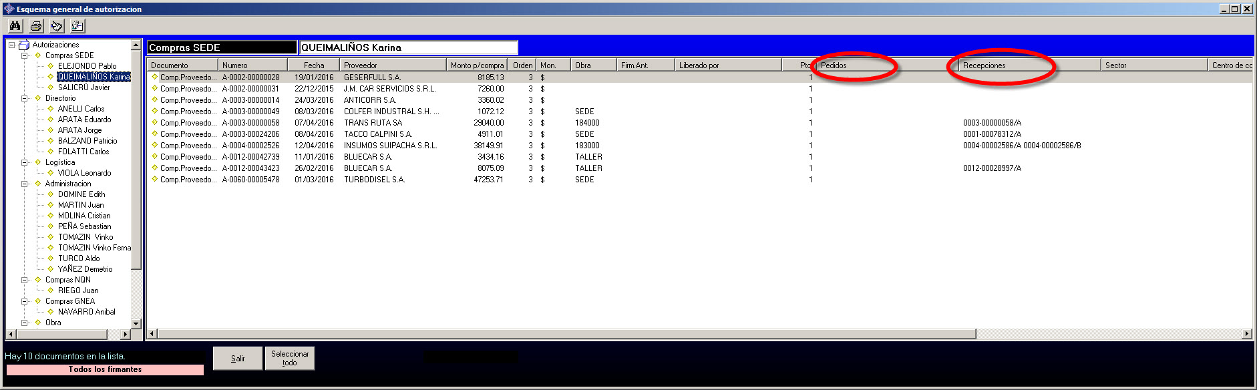Click the Seleccionar todo button
Screen dimensions: 1257x390
[290, 358]
